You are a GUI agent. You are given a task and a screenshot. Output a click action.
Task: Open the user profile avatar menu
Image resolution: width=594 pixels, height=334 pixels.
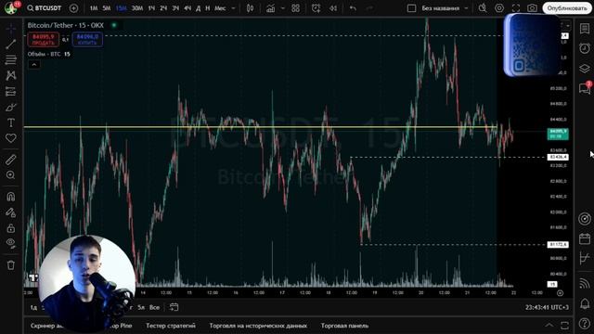tap(11, 7)
